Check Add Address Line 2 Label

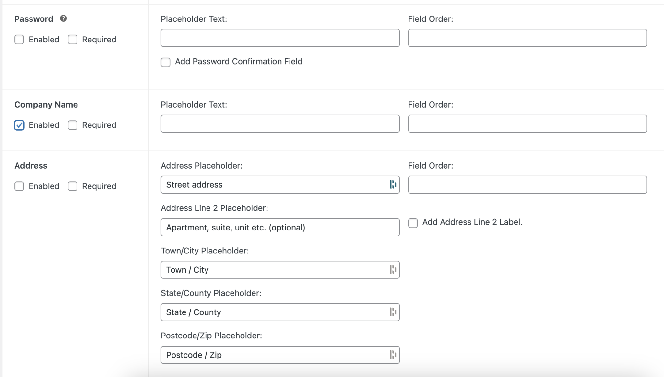click(x=413, y=223)
